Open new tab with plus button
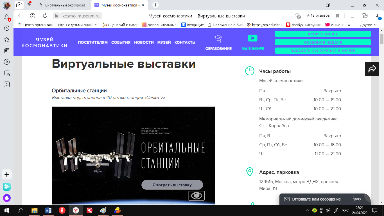The height and width of the screenshot is (216, 384). coord(155,5)
